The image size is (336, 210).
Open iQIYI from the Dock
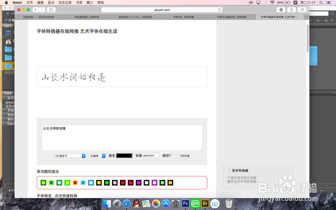(195, 204)
